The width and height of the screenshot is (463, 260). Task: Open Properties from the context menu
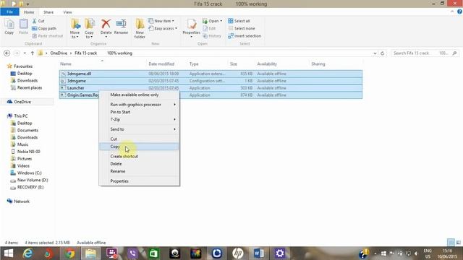[x=139, y=181]
